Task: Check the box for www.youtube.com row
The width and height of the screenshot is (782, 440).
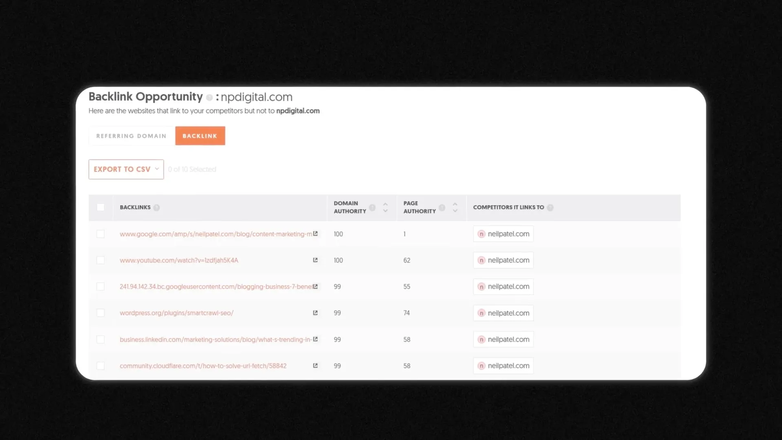Action: (101, 260)
